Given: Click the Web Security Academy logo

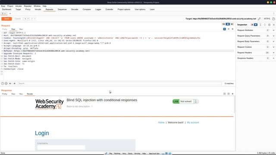Looking at the screenshot, I should pyautogui.click(x=49, y=104).
